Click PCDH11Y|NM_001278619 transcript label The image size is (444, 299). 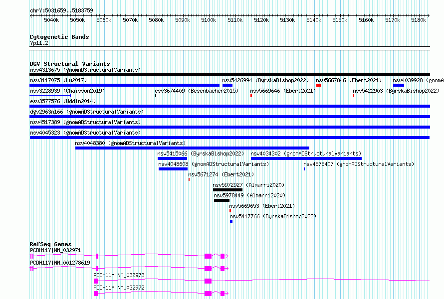click(60, 263)
